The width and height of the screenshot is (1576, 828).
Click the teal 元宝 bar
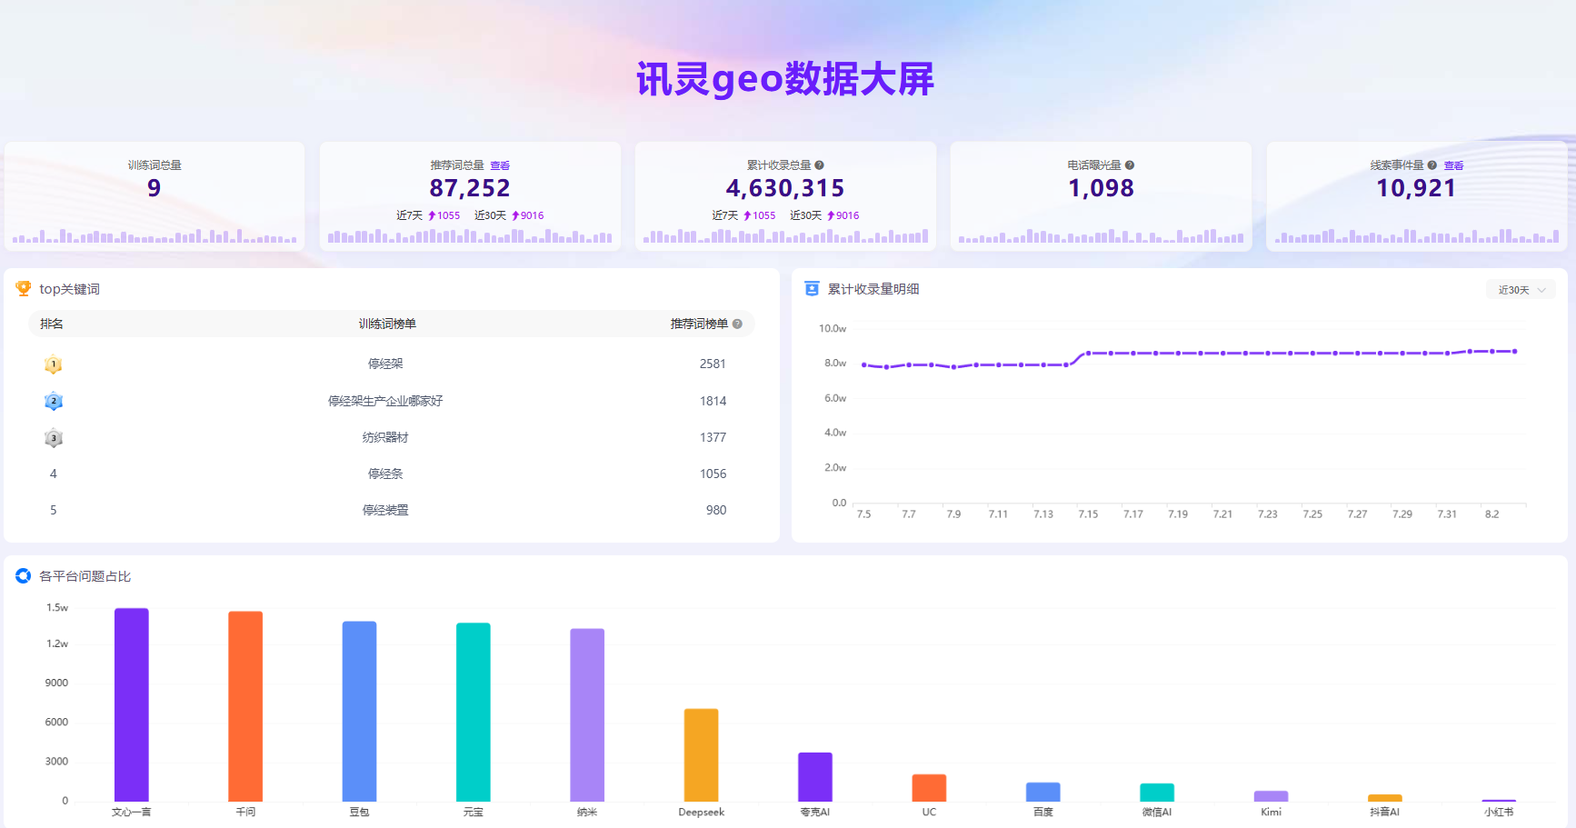474,713
